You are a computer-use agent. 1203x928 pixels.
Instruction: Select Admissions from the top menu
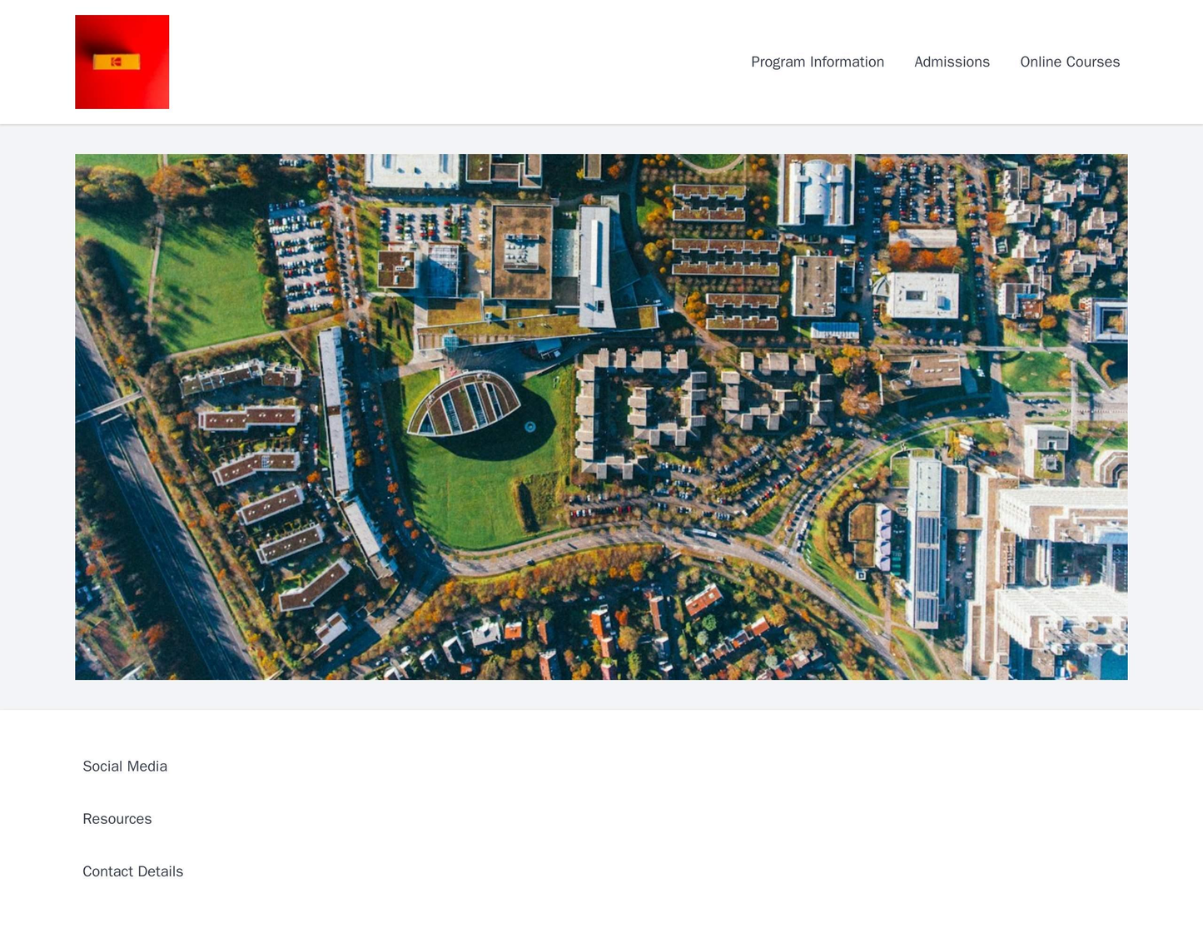(x=952, y=61)
